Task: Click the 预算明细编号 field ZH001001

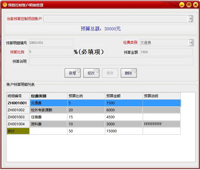Action: pos(51,43)
